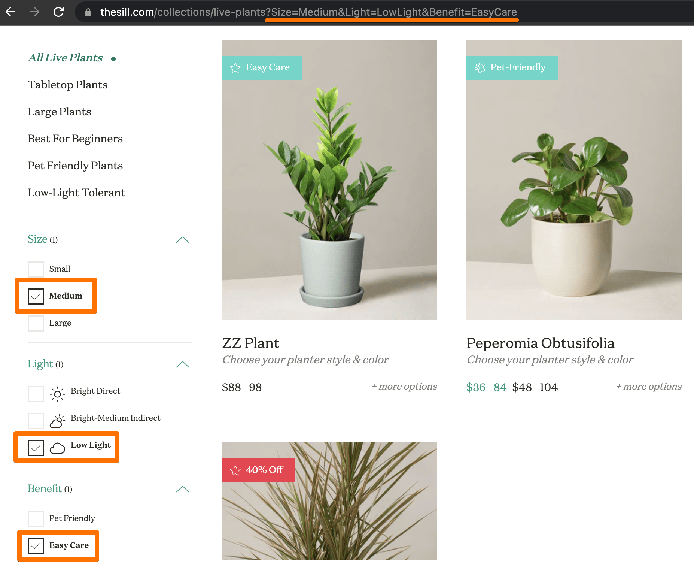Collapse the Size filter section

[x=183, y=239]
